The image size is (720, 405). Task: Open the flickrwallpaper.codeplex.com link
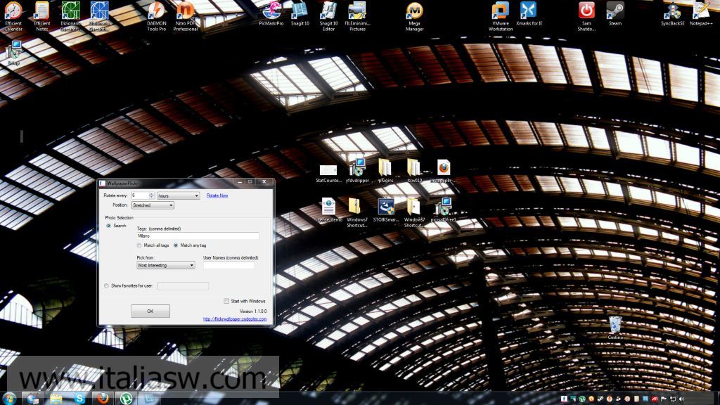235,319
